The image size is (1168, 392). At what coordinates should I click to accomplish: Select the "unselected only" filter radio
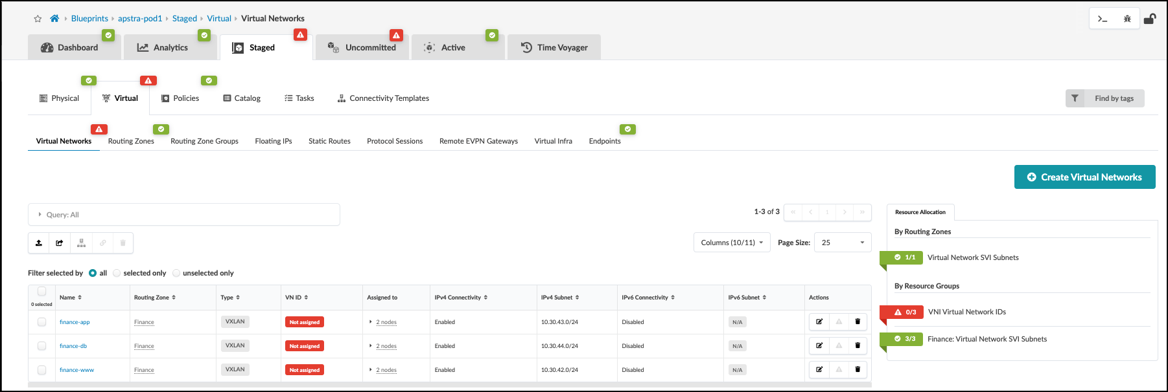tap(176, 273)
